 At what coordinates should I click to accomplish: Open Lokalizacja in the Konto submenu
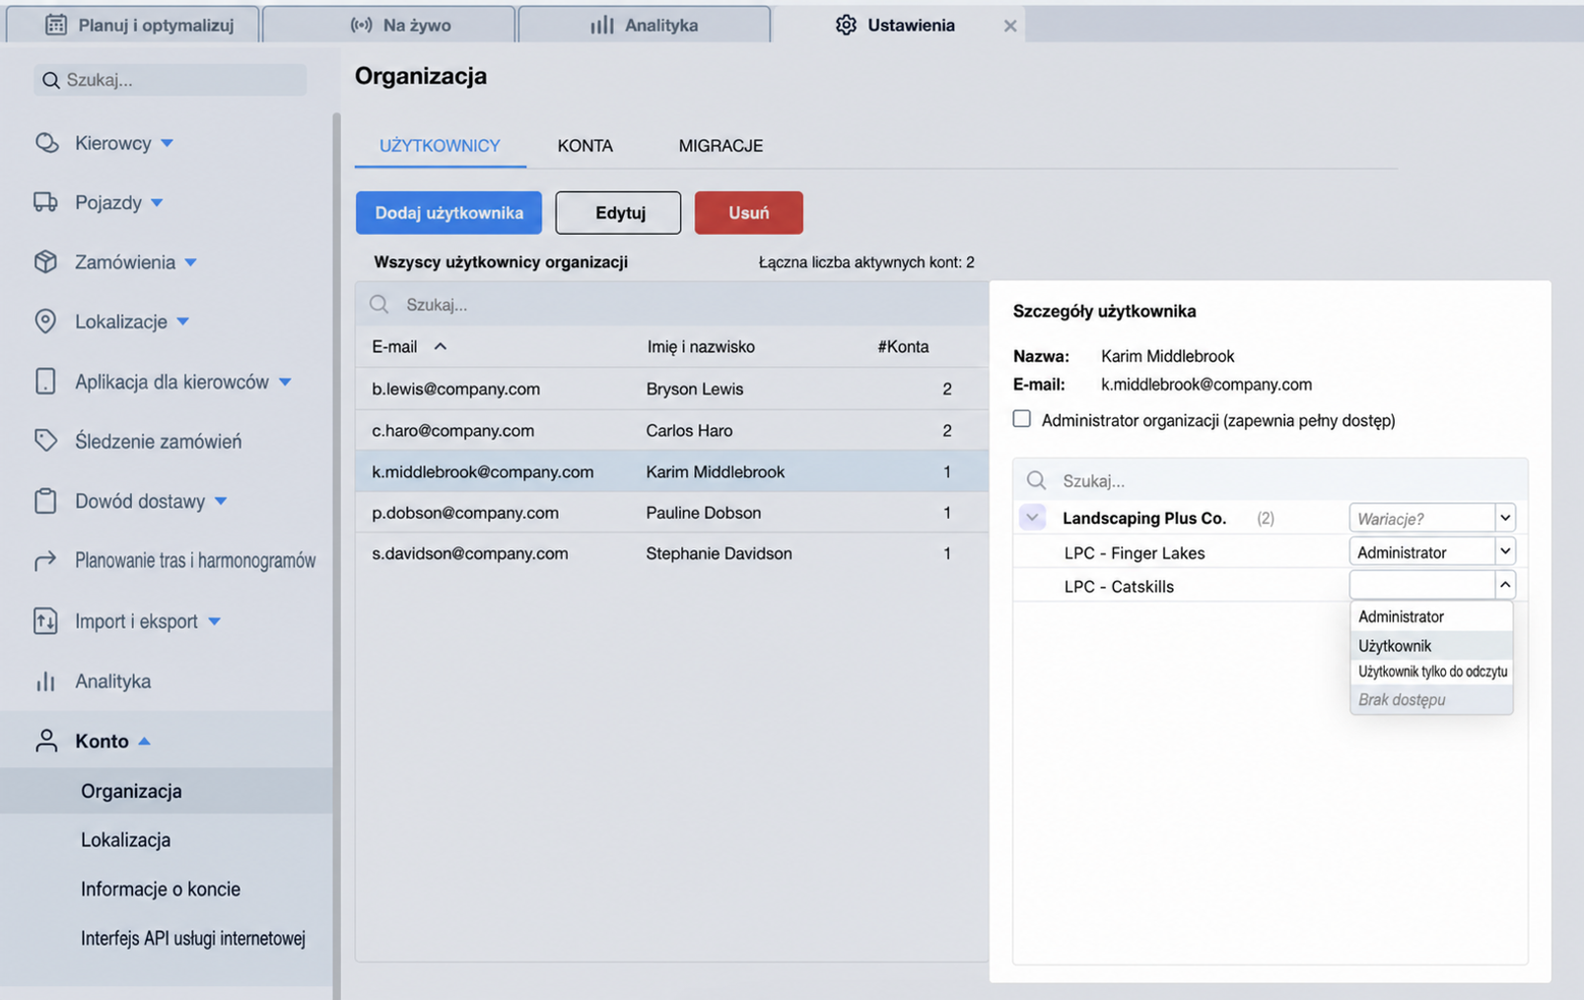(x=125, y=840)
